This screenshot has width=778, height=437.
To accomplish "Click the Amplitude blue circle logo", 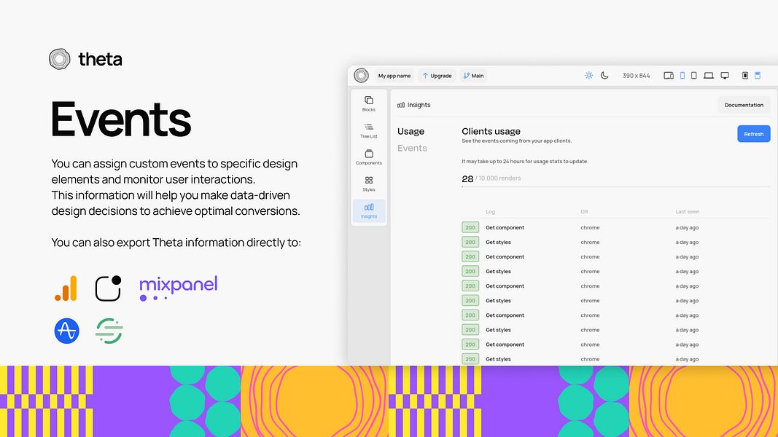I will pyautogui.click(x=66, y=331).
